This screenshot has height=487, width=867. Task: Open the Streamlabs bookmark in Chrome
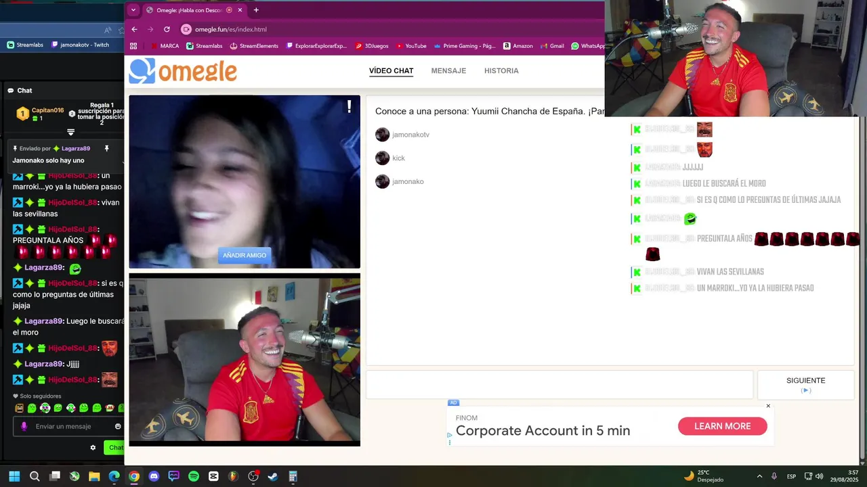click(204, 46)
